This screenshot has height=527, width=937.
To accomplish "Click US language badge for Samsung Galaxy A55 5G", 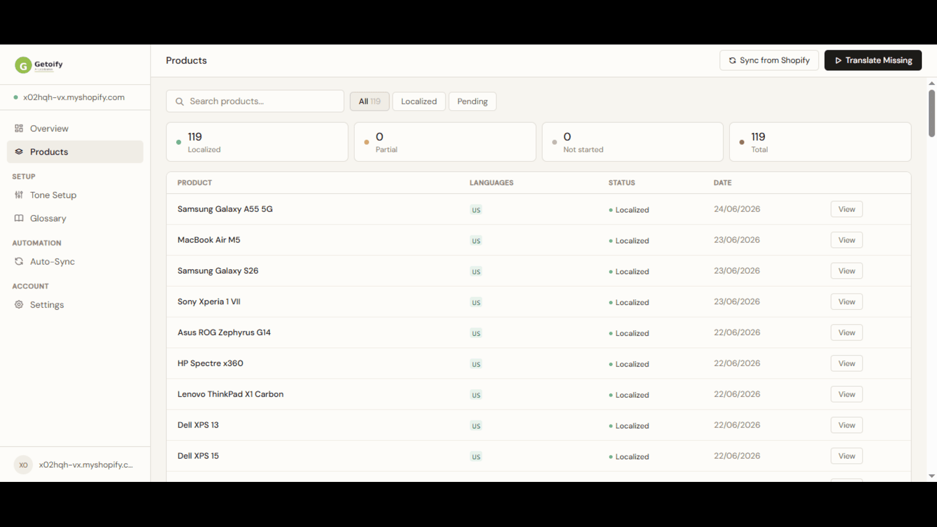I will click(476, 210).
